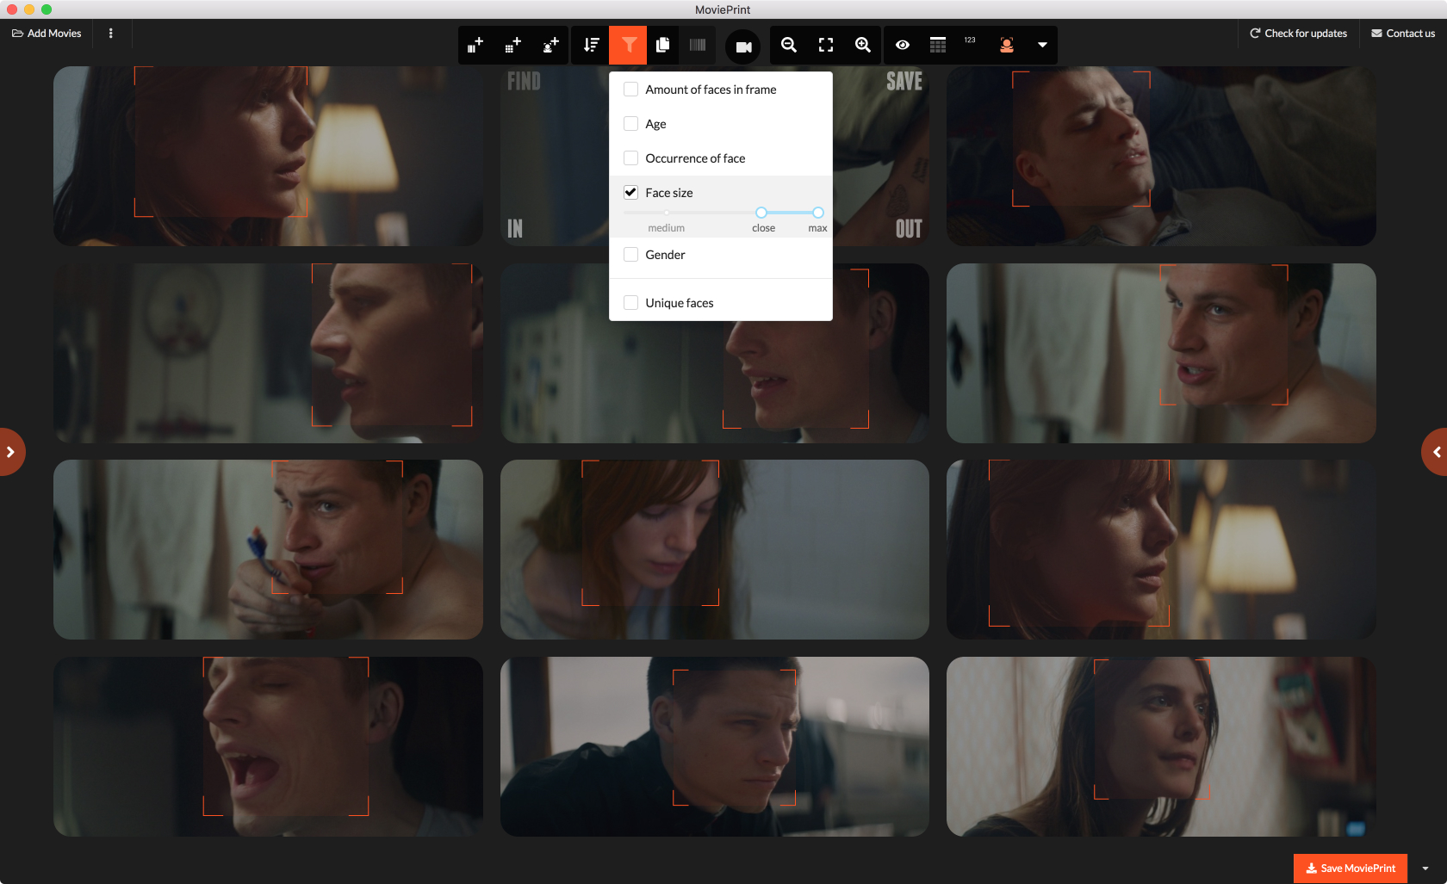Screen dimensions: 1447x884
Task: Open the Save MoviePrint options caret
Action: pos(1425,868)
